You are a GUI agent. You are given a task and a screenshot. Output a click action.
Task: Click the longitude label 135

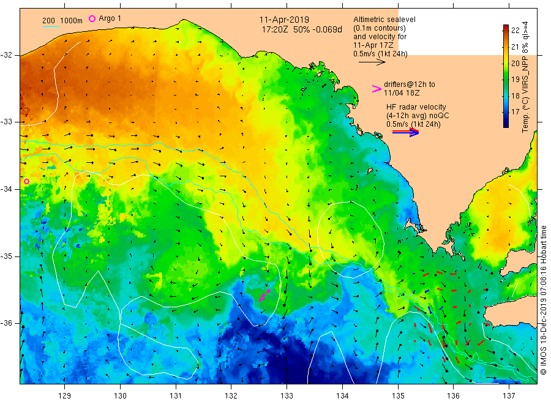[x=398, y=396]
